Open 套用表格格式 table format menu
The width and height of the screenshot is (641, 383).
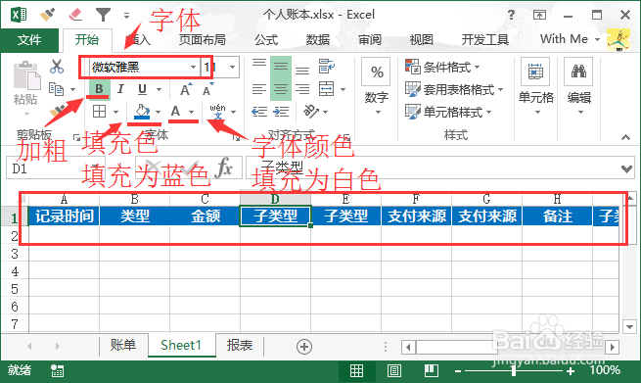point(454,89)
